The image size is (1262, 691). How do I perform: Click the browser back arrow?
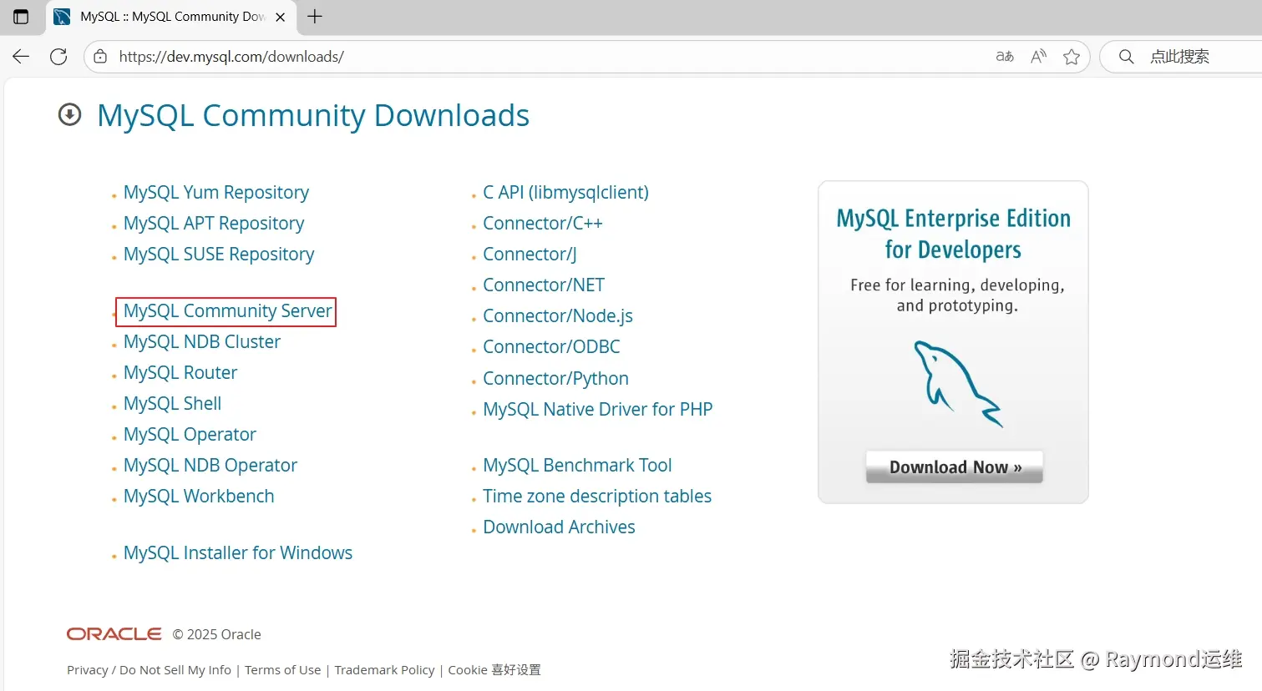21,57
